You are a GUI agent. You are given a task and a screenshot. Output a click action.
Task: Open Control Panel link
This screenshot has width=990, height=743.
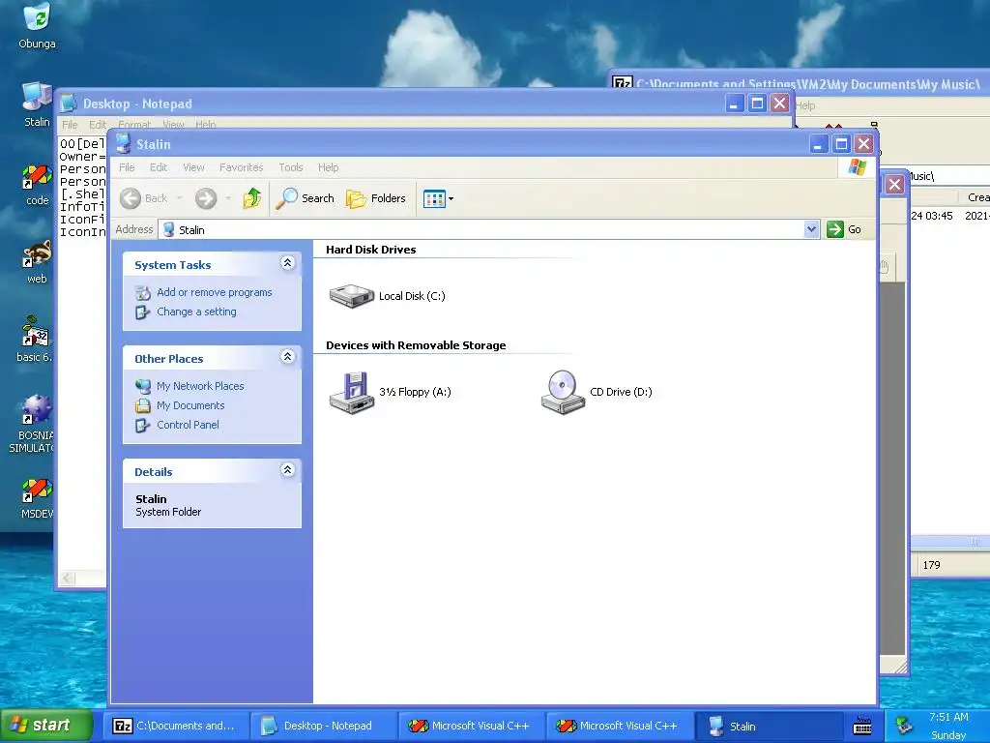coord(188,425)
